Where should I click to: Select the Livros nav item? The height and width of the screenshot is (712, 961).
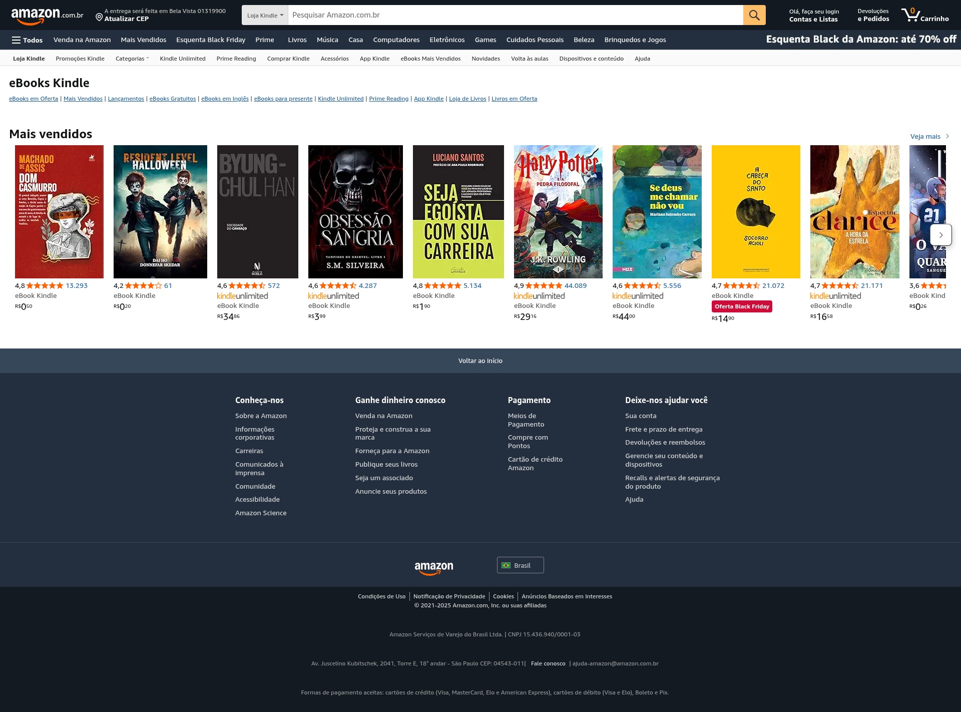(297, 40)
